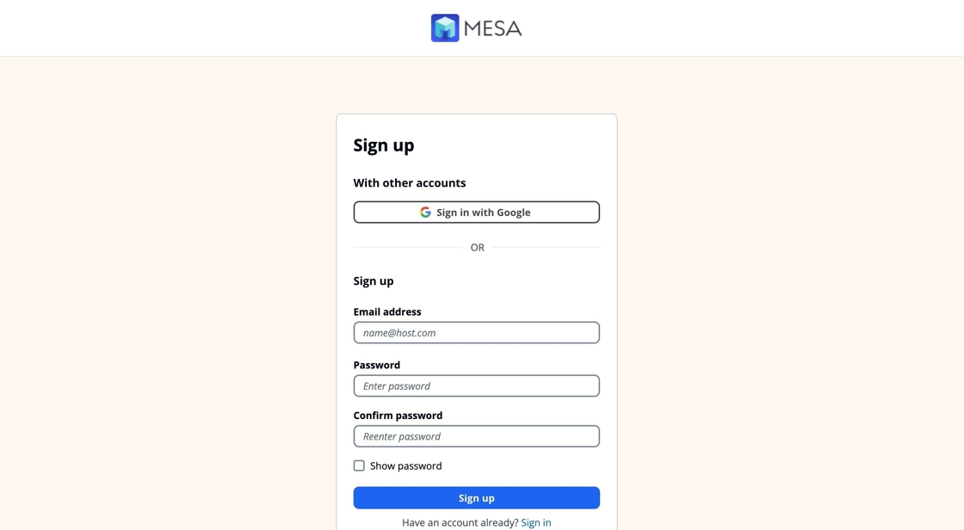Submit with the blue Sign up button
964x530 pixels.
pyautogui.click(x=476, y=498)
